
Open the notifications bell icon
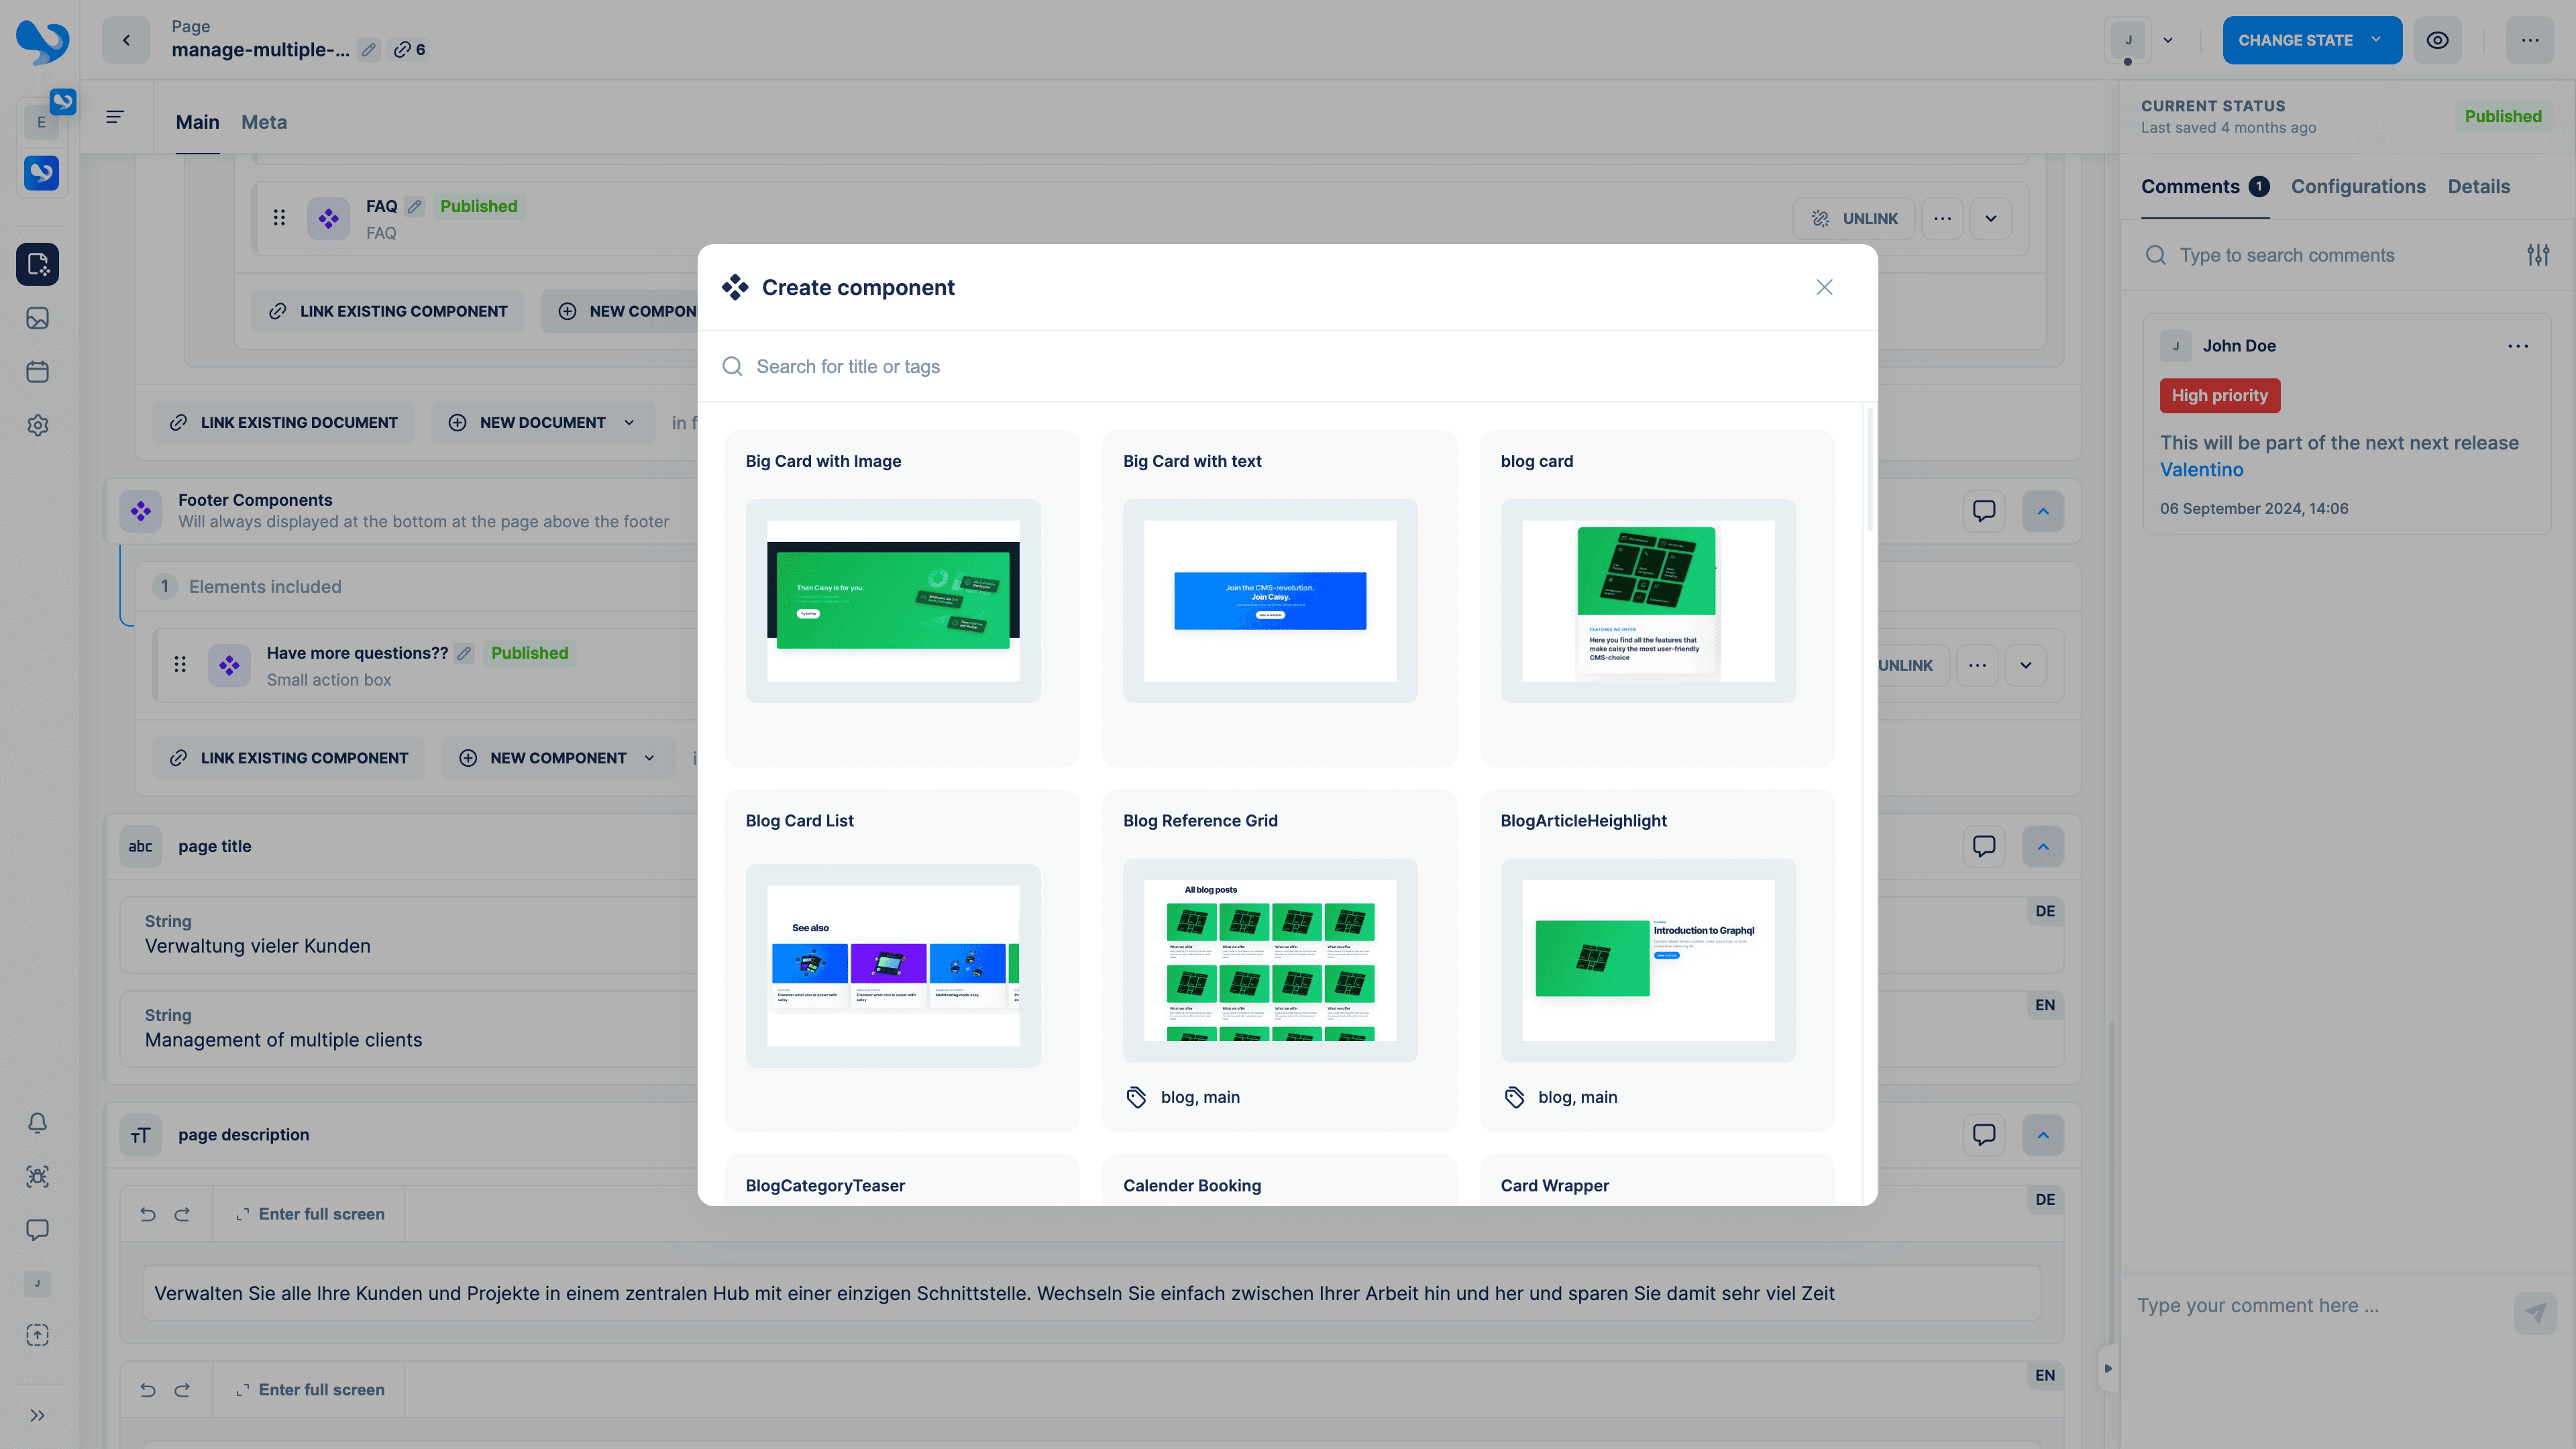pyautogui.click(x=38, y=1123)
